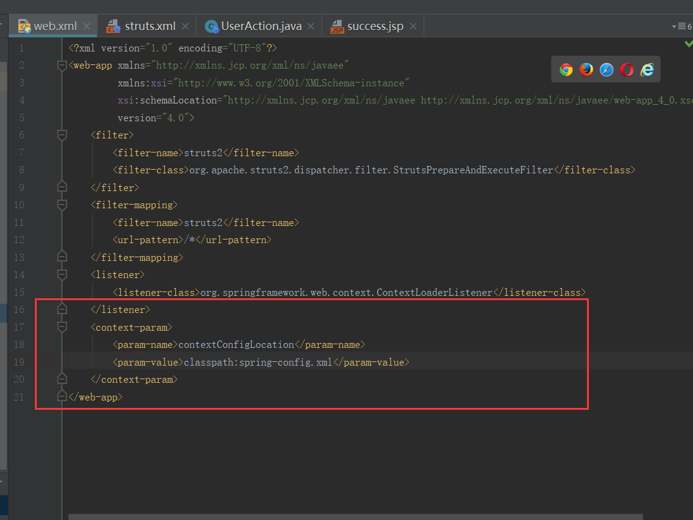This screenshot has height=520, width=693.
Task: Open in Chrome browser icon
Action: [566, 70]
